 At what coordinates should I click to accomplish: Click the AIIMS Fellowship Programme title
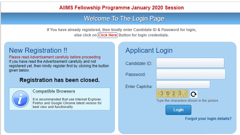click(x=121, y=8)
